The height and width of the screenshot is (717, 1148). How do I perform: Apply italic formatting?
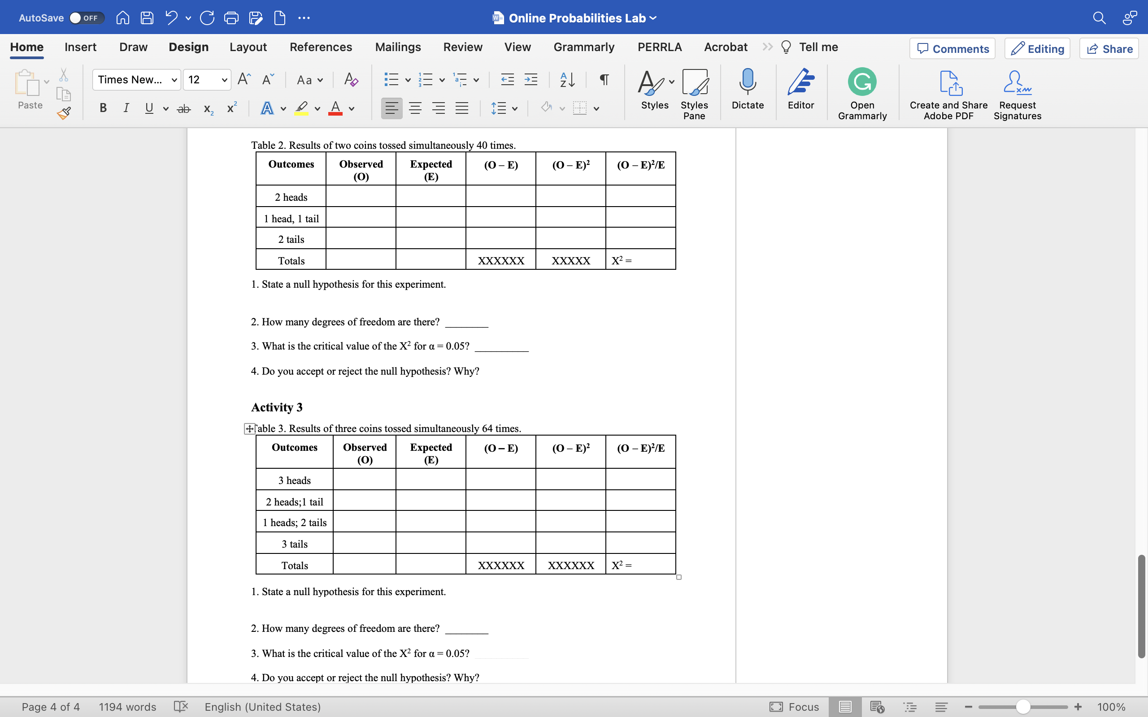pos(126,108)
